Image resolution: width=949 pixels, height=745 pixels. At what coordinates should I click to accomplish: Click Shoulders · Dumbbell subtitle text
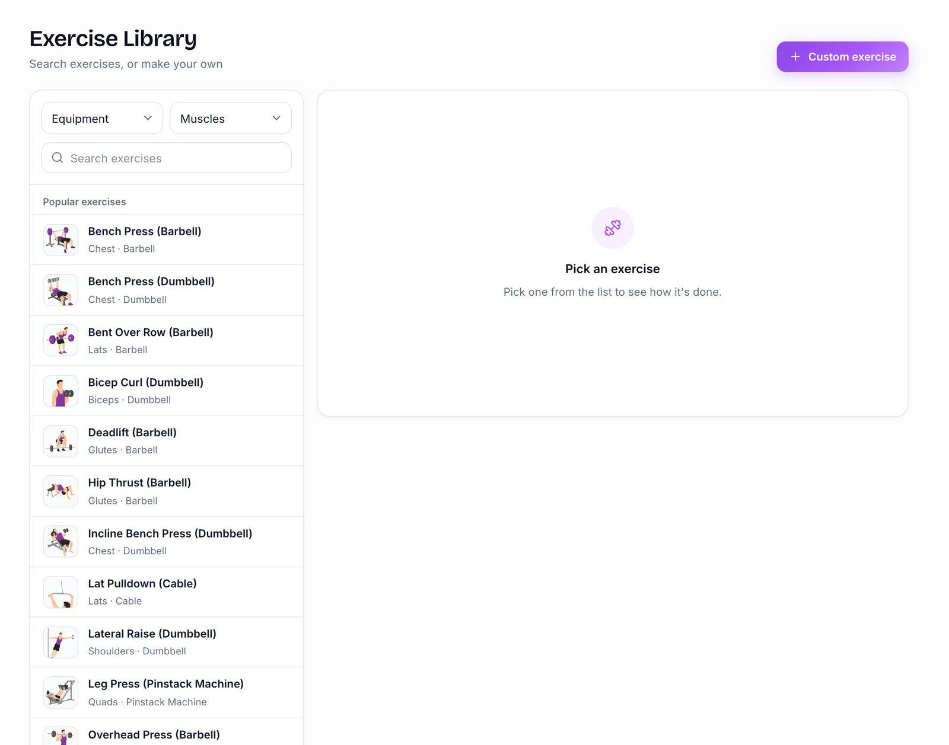tap(137, 651)
